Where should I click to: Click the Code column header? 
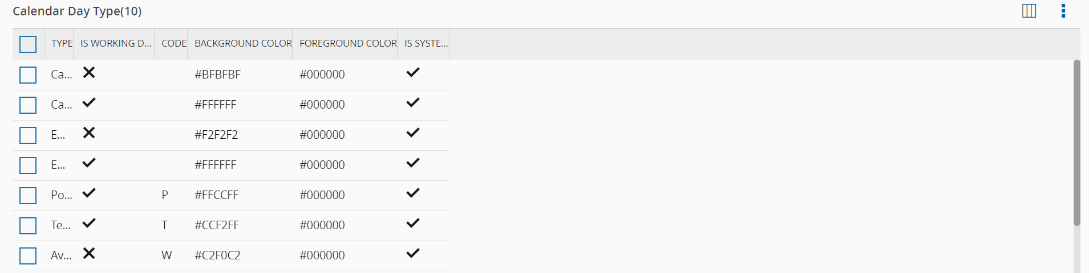(x=173, y=44)
